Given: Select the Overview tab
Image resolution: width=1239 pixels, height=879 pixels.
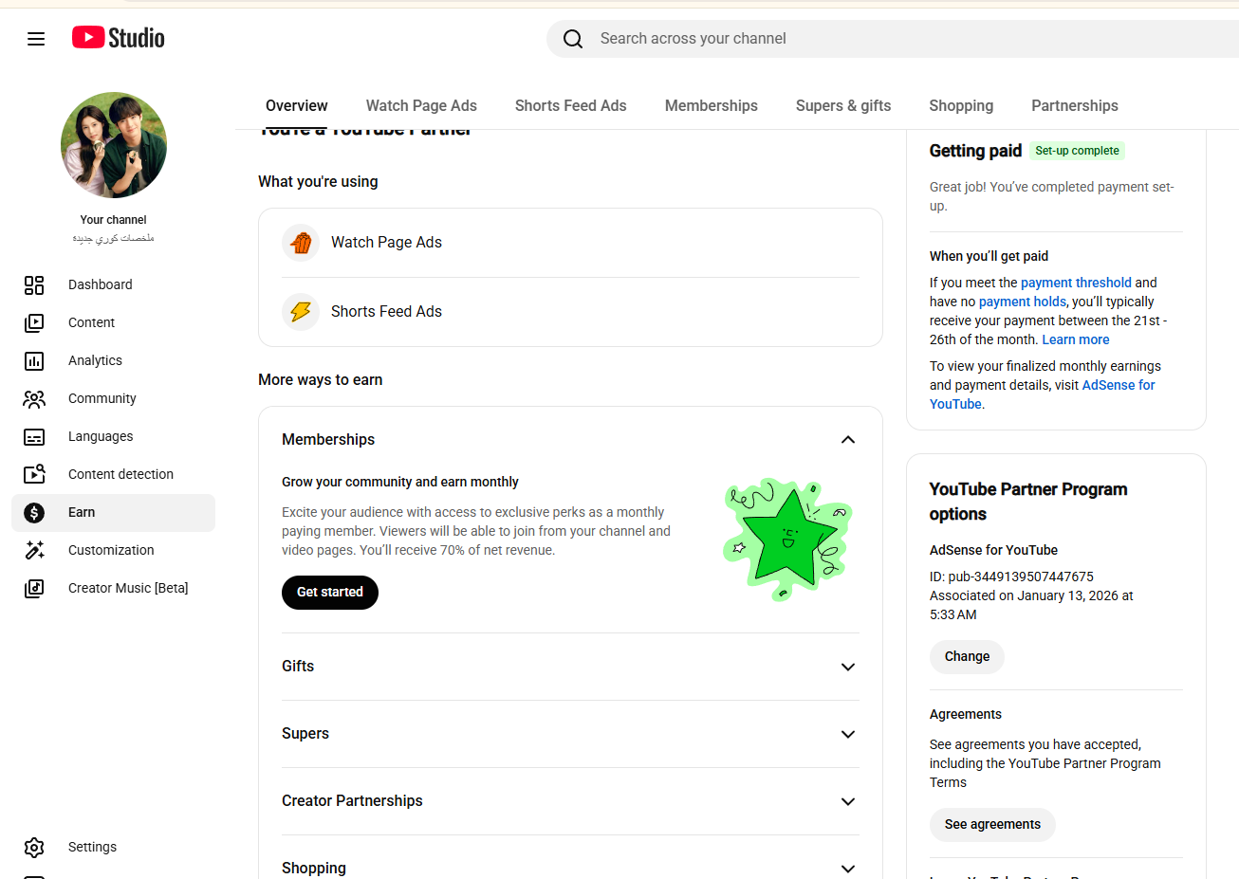Looking at the screenshot, I should pos(297,105).
